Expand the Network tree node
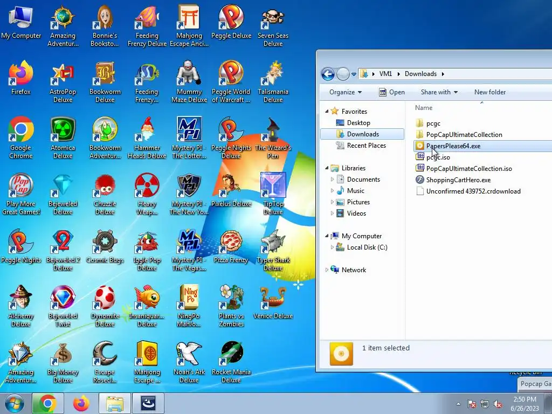Screen dimensions: 552x414 (x=327, y=270)
